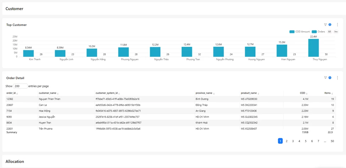This screenshot has width=346, height=168.
Task: Click the entries per page input showing 200
Action: (20, 86)
